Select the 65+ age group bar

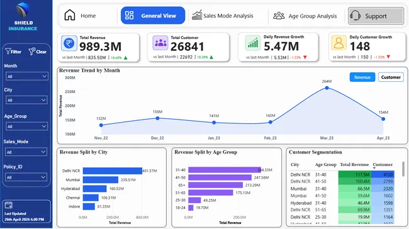[215, 185]
